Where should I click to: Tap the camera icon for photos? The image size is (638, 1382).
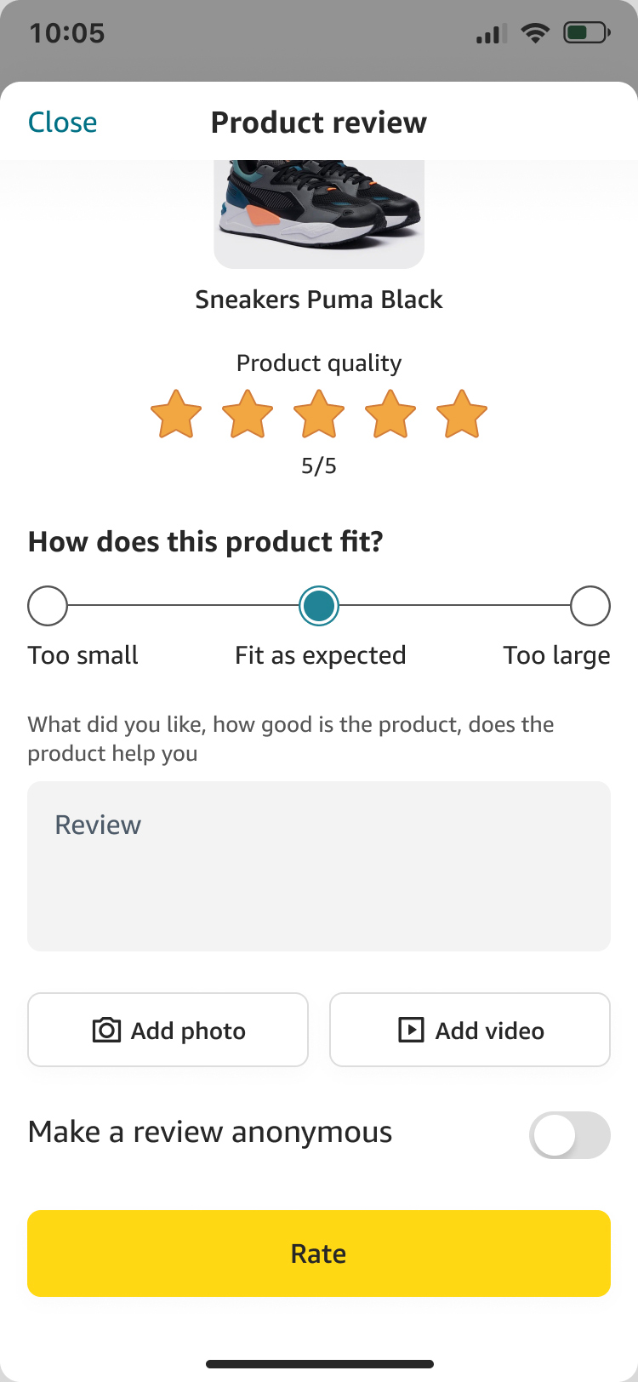[106, 1031]
